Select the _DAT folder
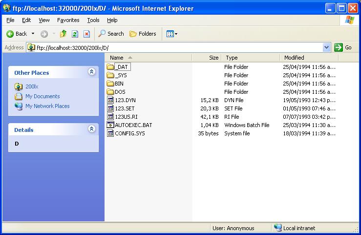 122,67
